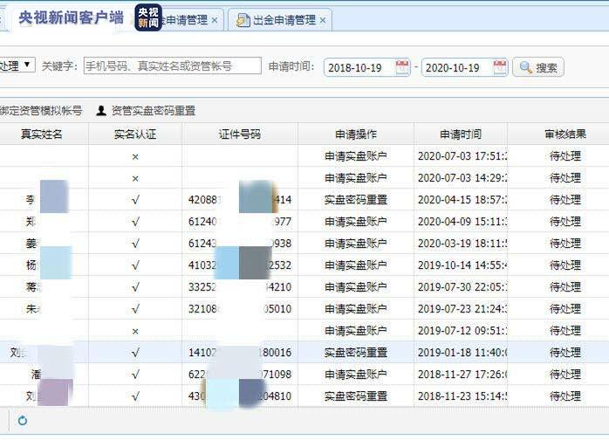
Task: Sort by the 申请时间 column header
Action: pyautogui.click(x=460, y=134)
